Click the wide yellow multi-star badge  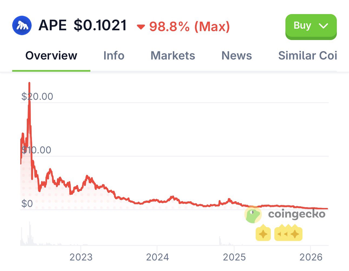(288, 234)
